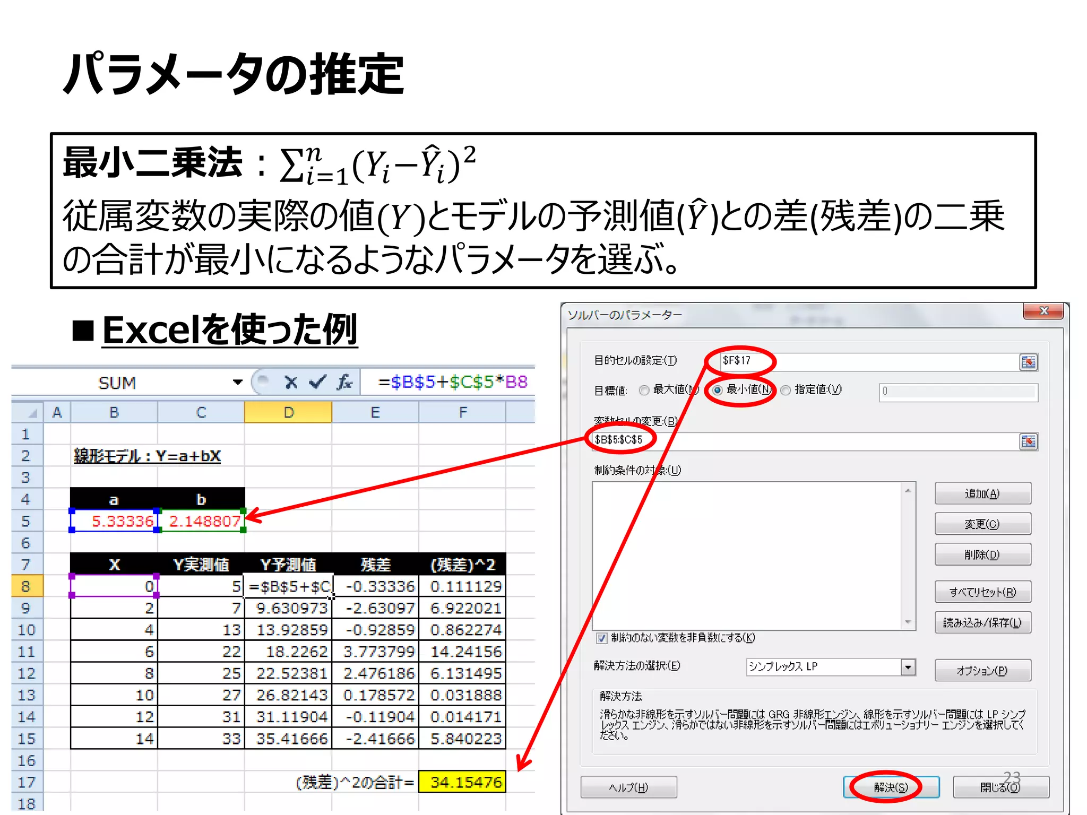Click cell C5 with value 2.148807
Viewport: 1087px width, 815px height.
point(201,521)
